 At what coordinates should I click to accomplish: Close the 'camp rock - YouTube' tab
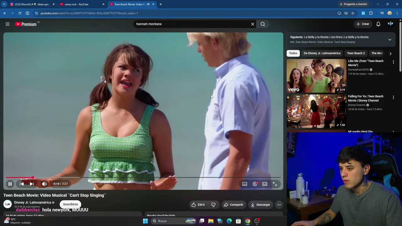[x=103, y=4]
